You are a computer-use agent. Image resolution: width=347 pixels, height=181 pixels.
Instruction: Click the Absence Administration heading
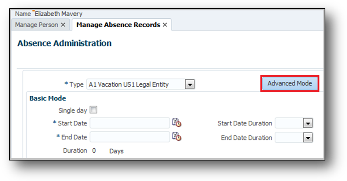[64, 43]
